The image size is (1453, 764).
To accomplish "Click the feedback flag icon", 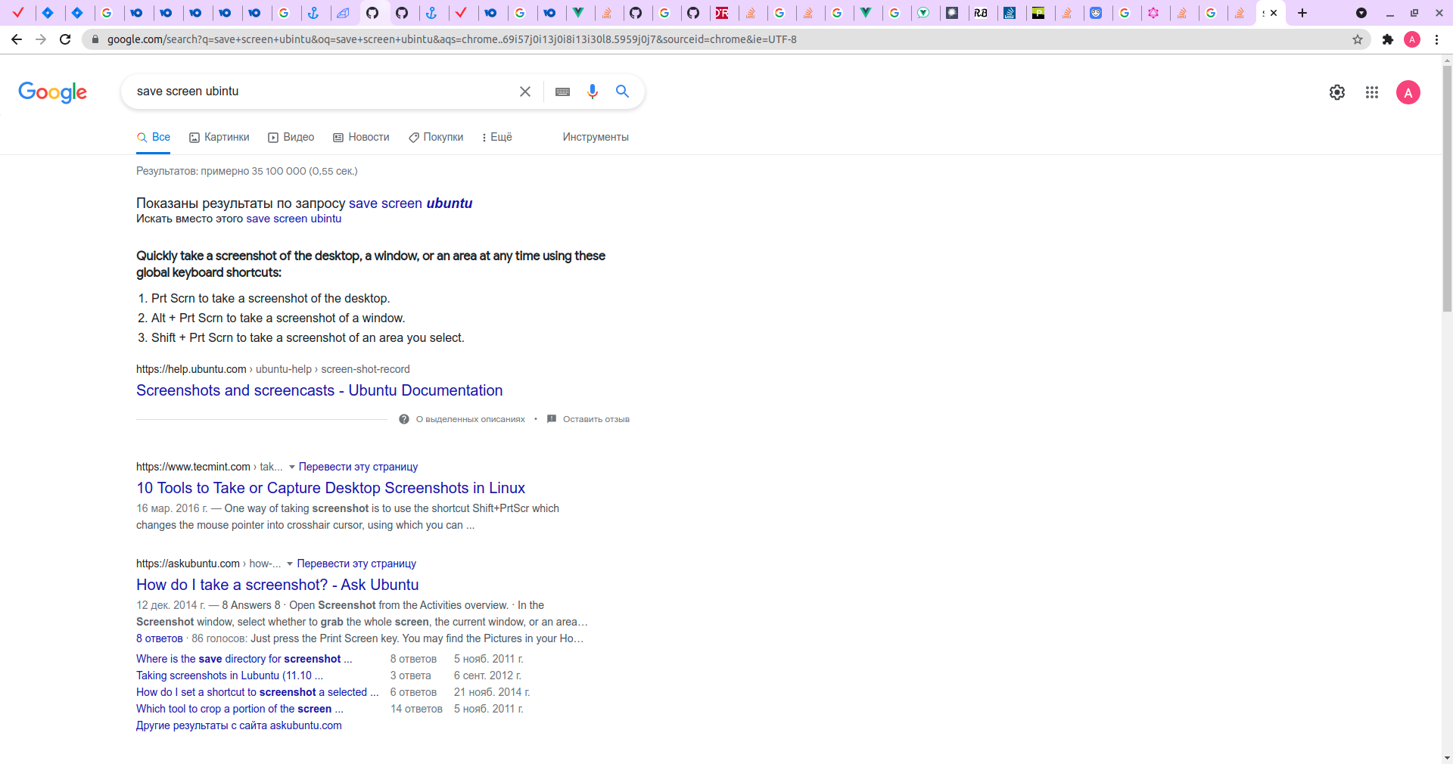I will 552,419.
